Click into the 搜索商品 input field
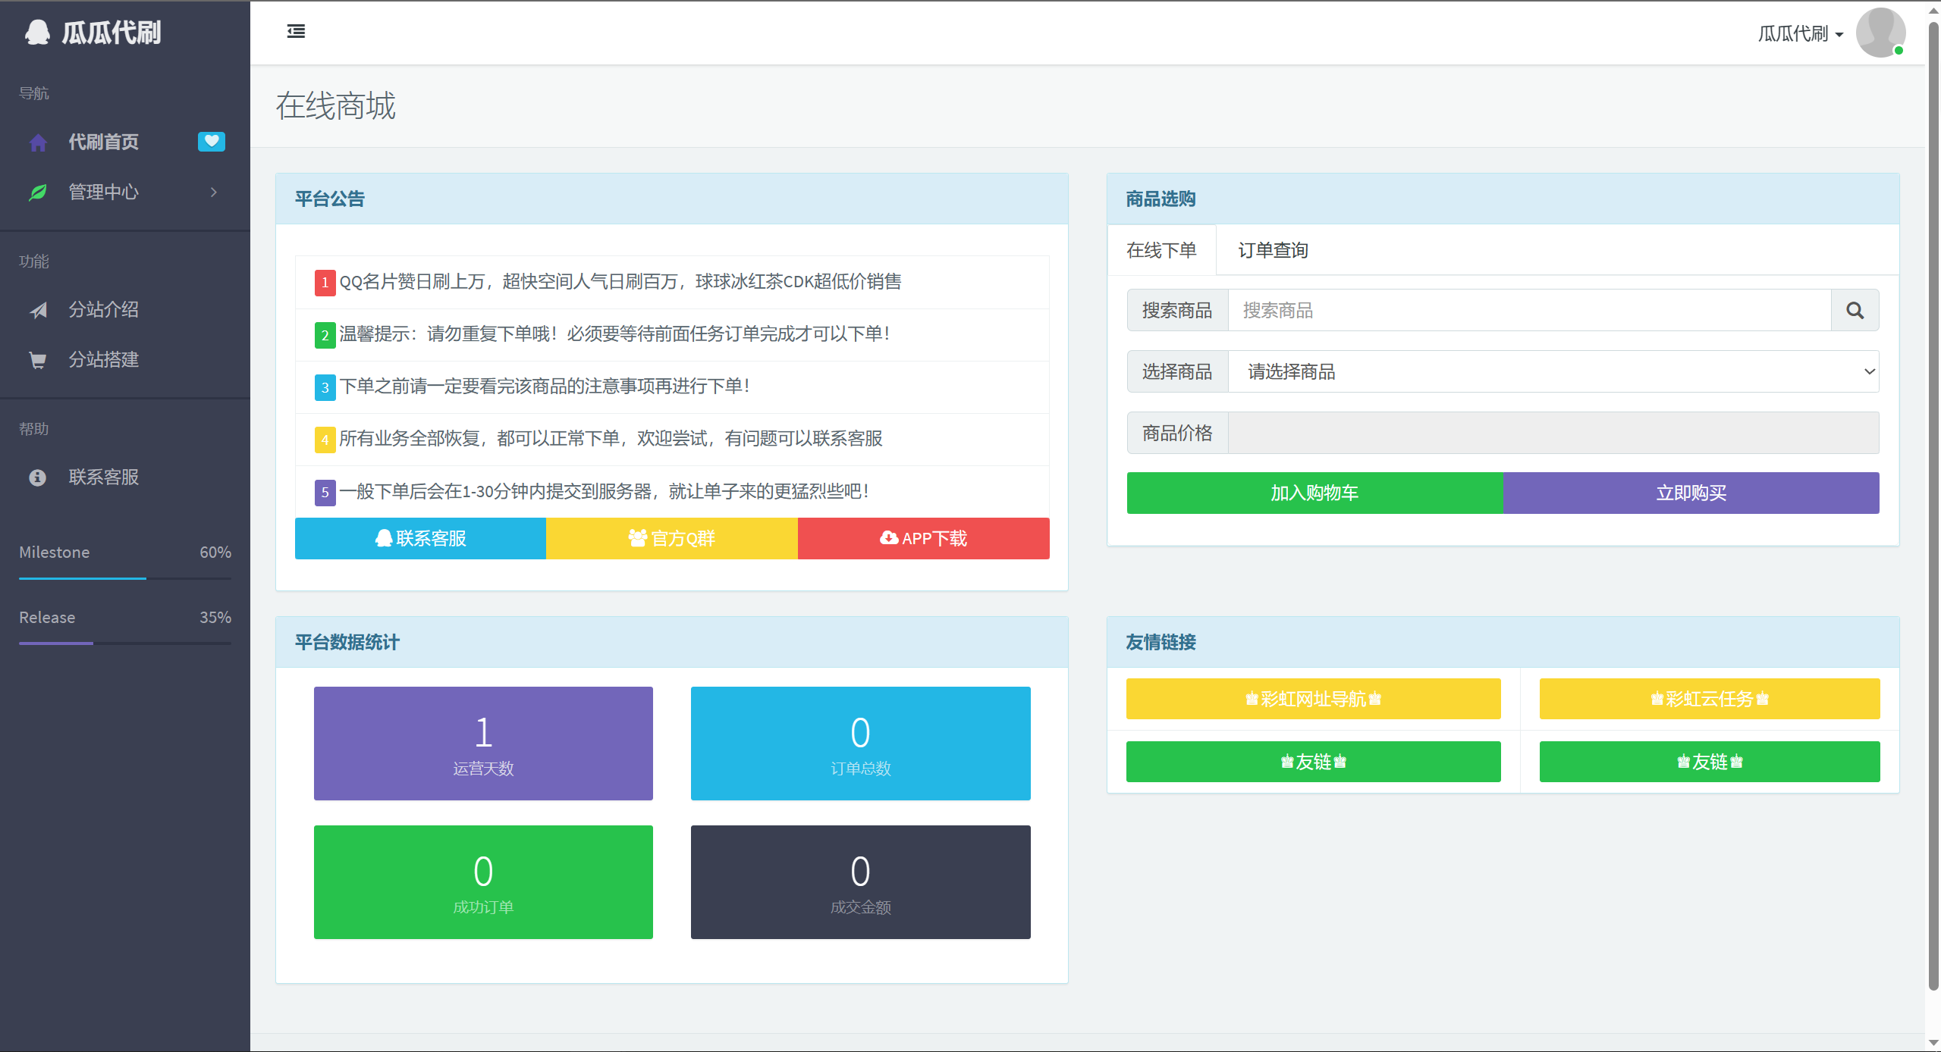 1528,310
